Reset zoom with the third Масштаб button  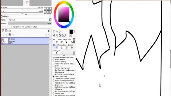tap(50, 8)
